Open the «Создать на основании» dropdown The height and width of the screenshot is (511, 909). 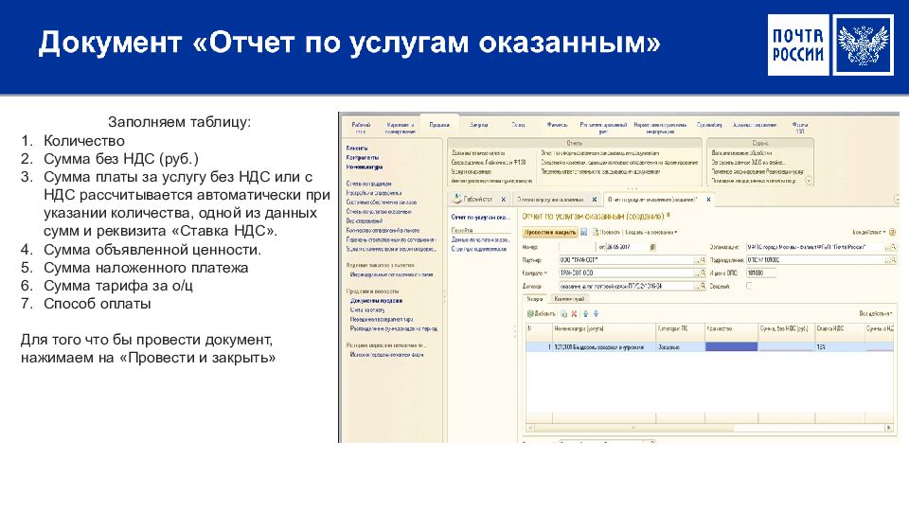pos(651,233)
